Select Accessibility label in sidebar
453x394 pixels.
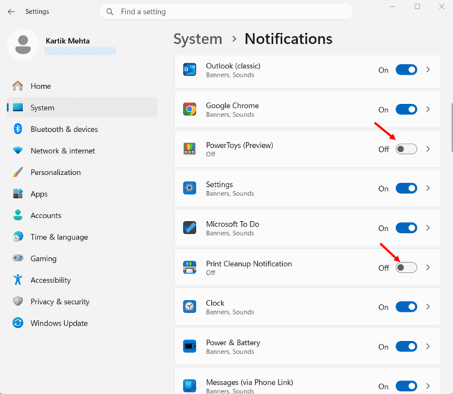(51, 280)
